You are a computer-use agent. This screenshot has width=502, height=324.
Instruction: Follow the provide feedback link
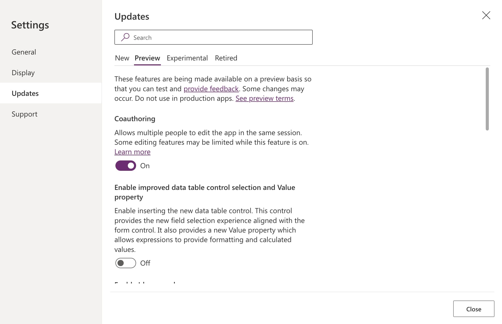211,89
